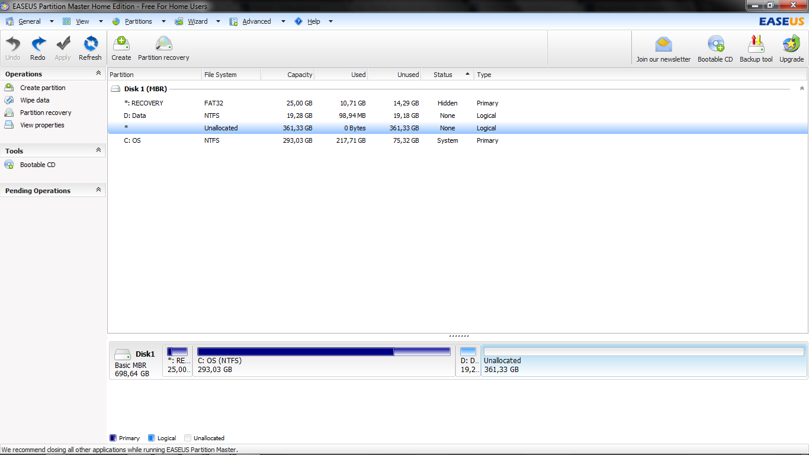
Task: Collapse the Disk 1 (MBR) group
Action: click(802, 88)
